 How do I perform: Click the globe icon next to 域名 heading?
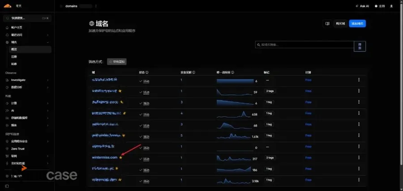91,24
